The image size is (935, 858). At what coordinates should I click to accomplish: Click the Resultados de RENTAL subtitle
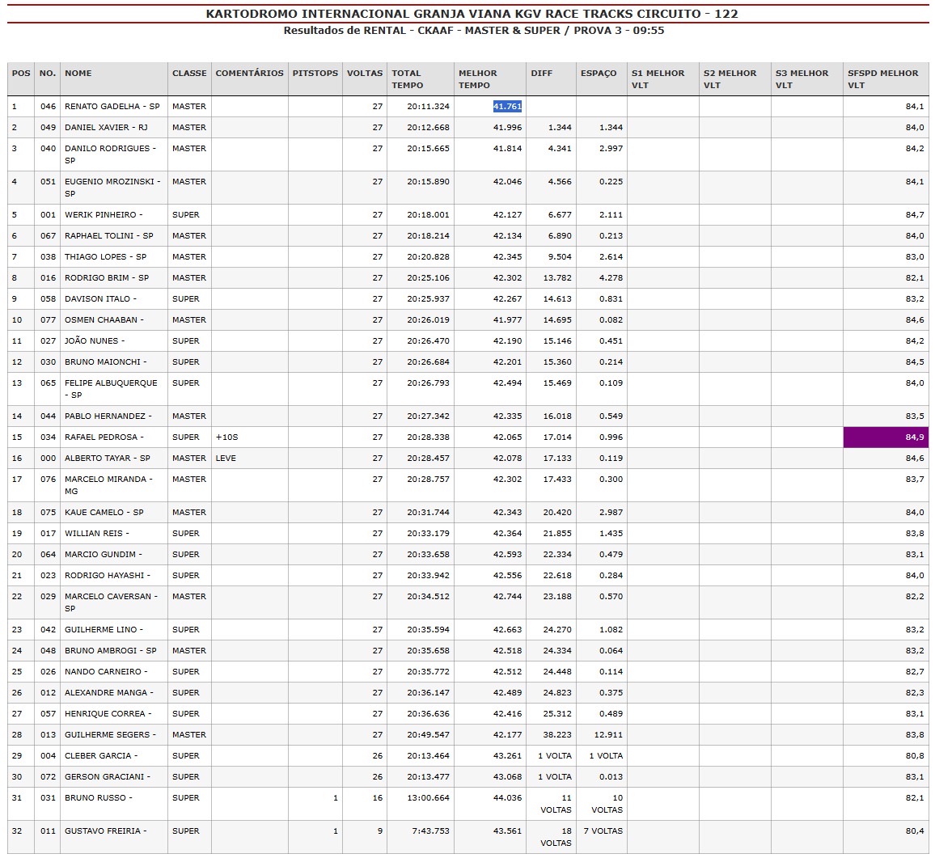click(x=473, y=31)
